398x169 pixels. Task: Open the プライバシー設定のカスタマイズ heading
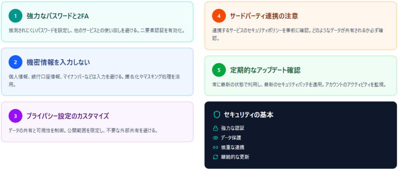click(68, 116)
